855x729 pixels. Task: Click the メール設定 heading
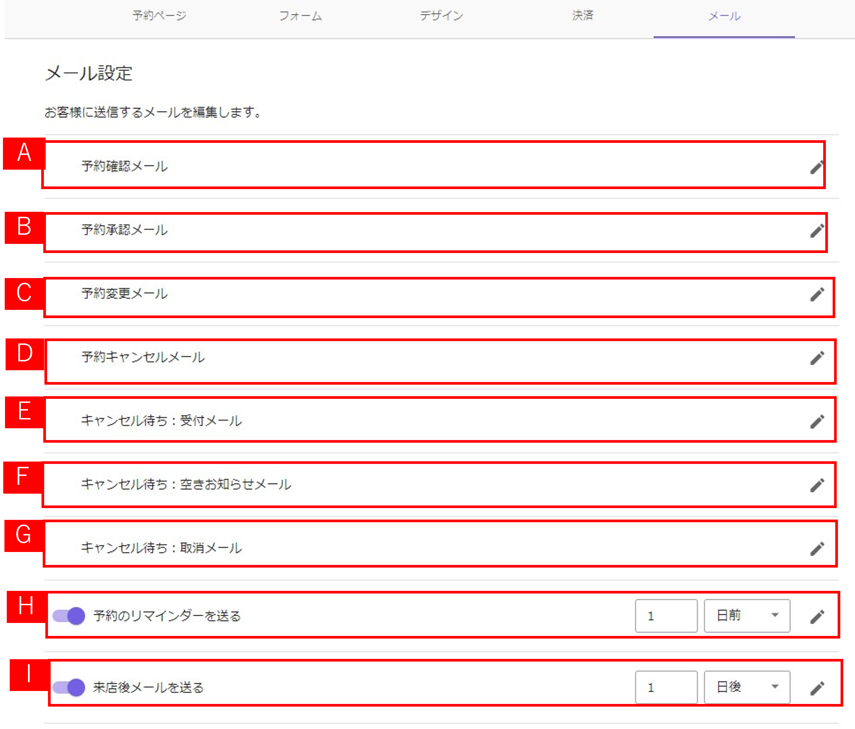(x=88, y=73)
